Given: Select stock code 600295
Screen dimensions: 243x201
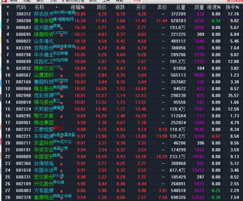Looking at the screenshot, I should click(x=24, y=116).
